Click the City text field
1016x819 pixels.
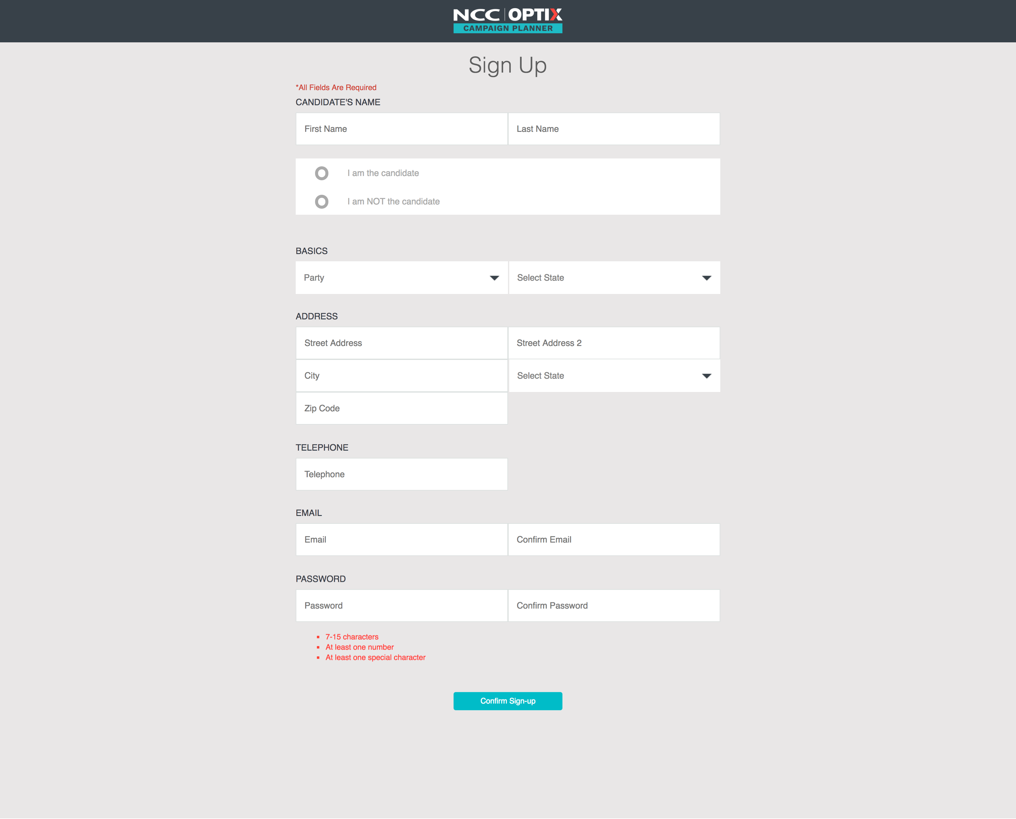click(x=401, y=376)
